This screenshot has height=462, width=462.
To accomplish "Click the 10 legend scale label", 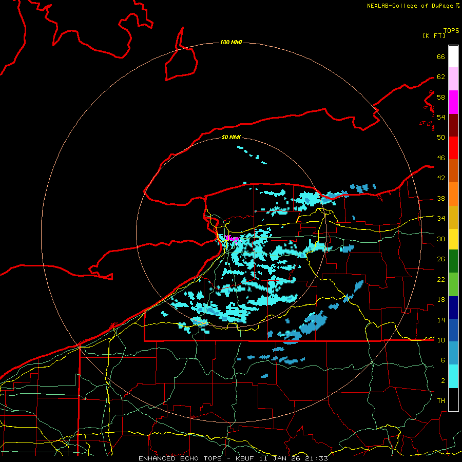I will 441,340.
